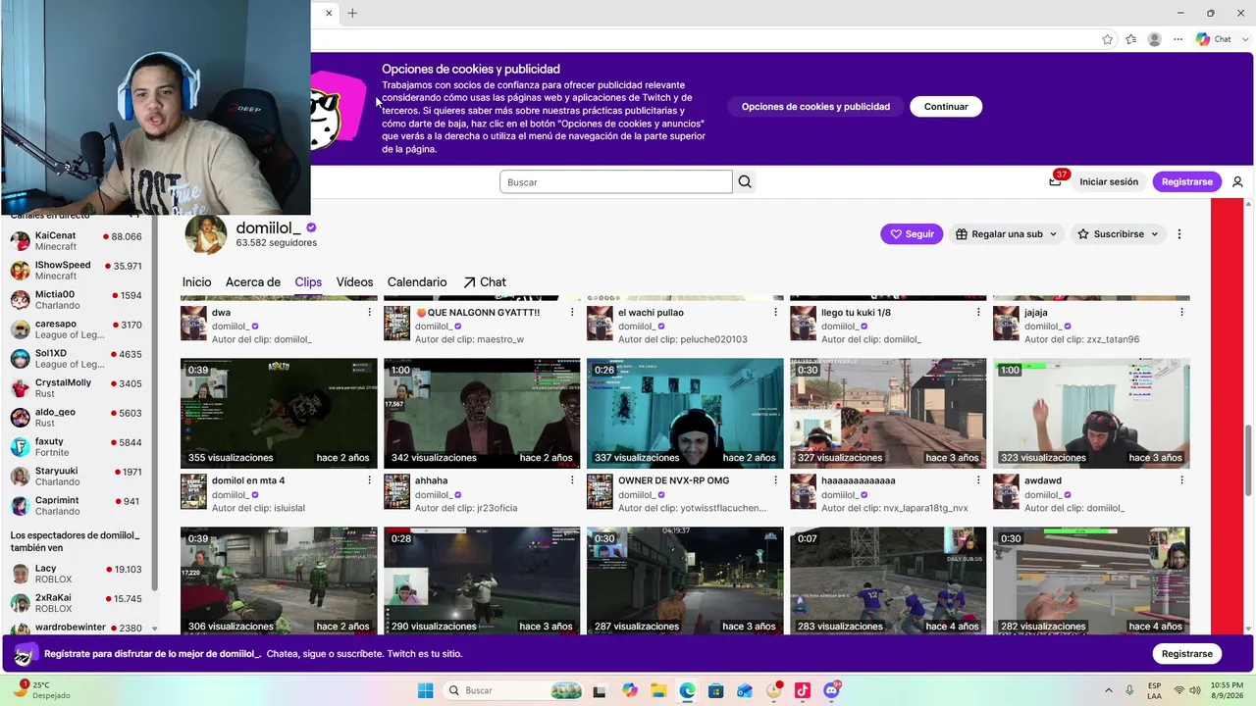The width and height of the screenshot is (1256, 706).
Task: Open Edge settings and more ellipsis
Action: pos(1178,39)
